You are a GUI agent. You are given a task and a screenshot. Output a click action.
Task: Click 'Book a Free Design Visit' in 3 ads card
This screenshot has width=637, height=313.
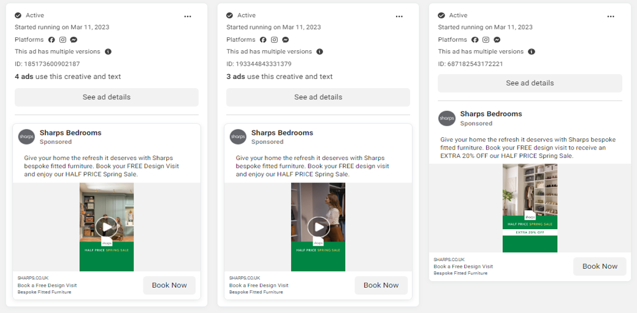coord(259,285)
